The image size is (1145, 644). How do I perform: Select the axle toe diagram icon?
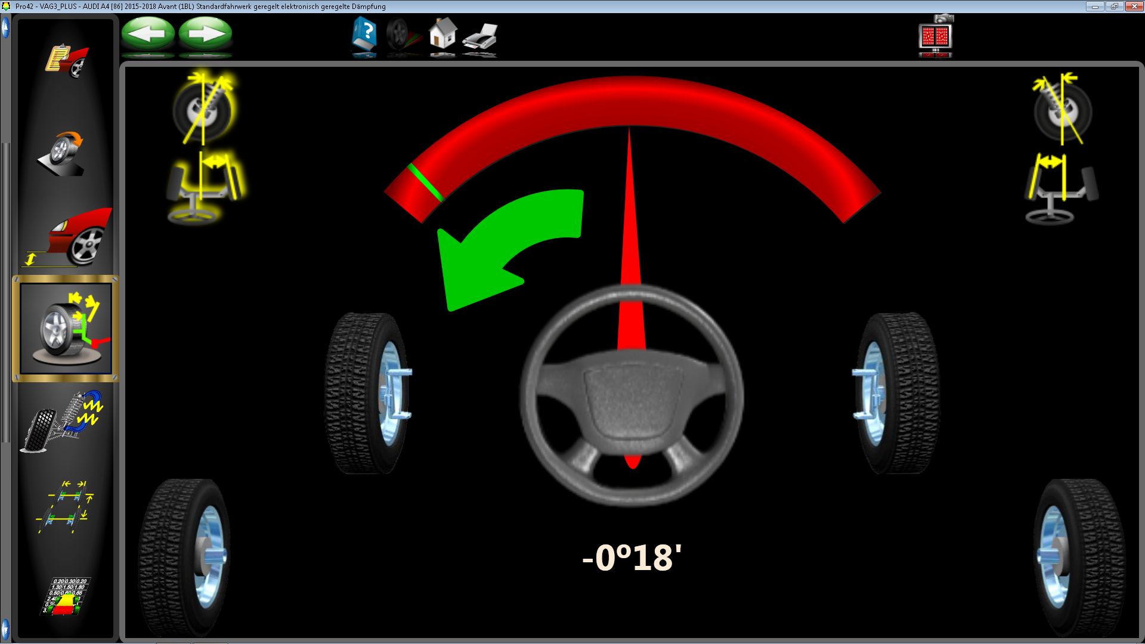[64, 506]
